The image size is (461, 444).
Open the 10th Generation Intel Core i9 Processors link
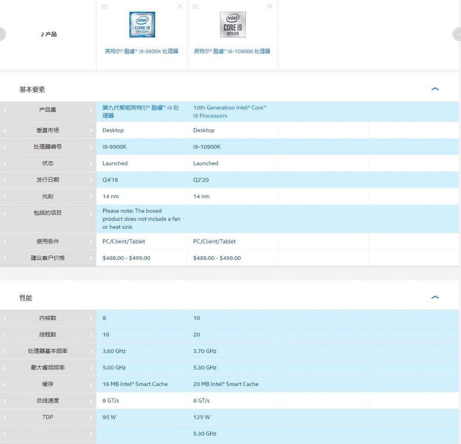(230, 112)
